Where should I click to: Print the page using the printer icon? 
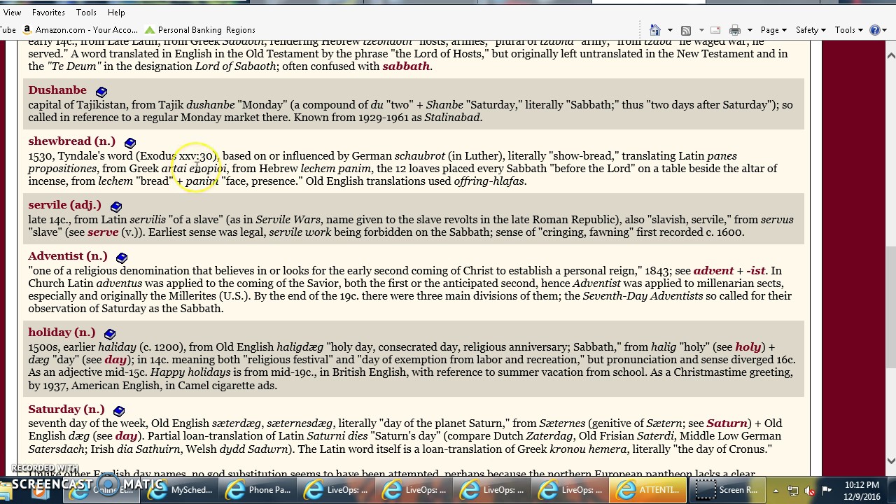point(735,30)
